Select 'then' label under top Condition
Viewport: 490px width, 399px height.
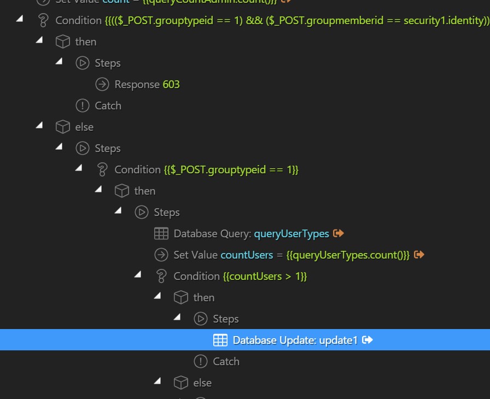pyautogui.click(x=86, y=42)
